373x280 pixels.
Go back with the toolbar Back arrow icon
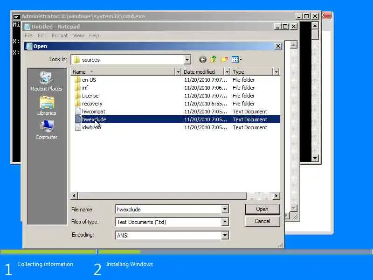tap(202, 60)
